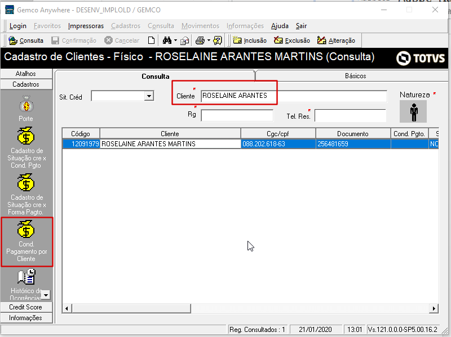Viewport: 451px width, 337px height.
Task: Open the Informações menu in the menu bar
Action: tap(245, 26)
